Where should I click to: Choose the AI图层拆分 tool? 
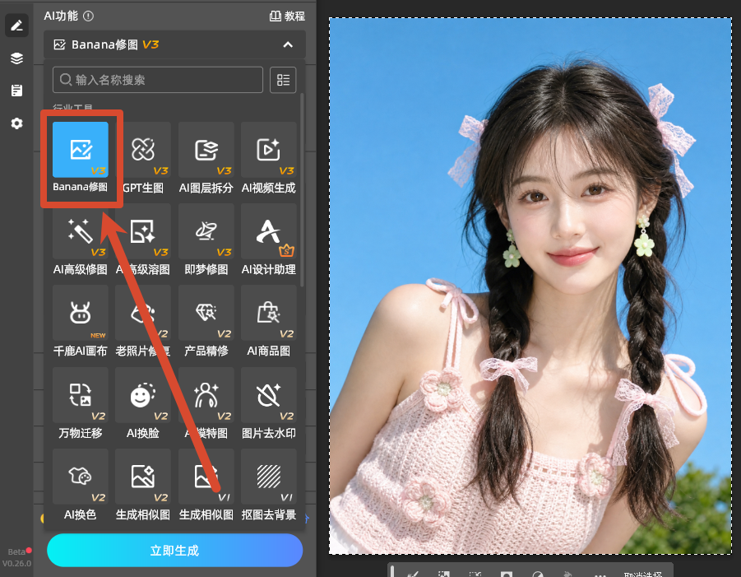coord(206,150)
